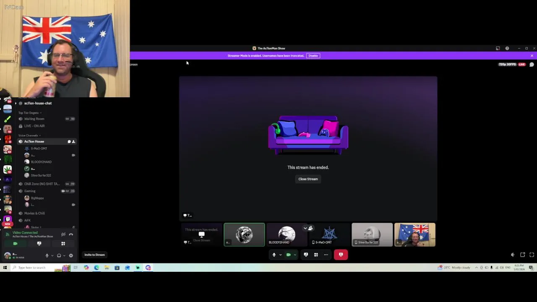This screenshot has width=537, height=302.
Task: Select Ac7ion House voice channel
Action: (34, 141)
